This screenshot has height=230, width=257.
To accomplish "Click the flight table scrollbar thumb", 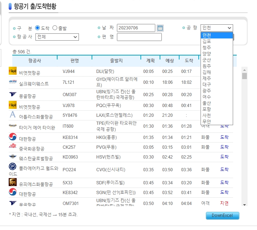I will click(x=244, y=76).
